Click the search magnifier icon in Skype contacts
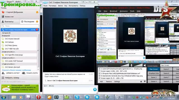 click(x=3, y=26)
